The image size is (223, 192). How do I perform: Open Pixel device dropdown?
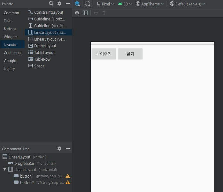point(105,4)
